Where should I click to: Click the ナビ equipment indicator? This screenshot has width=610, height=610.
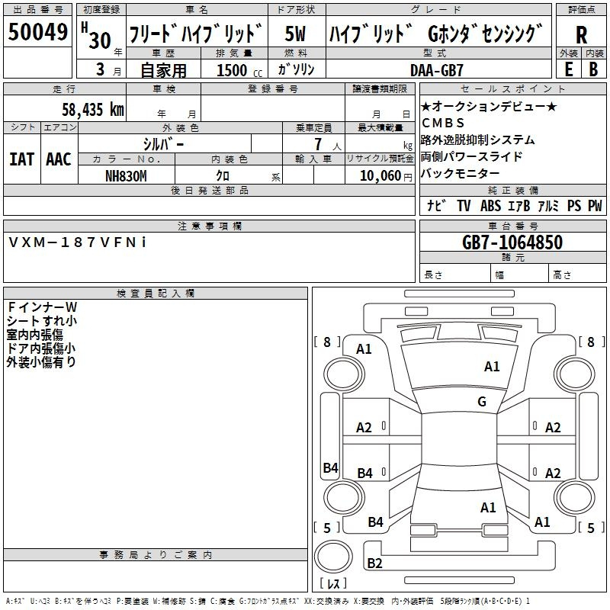(436, 206)
